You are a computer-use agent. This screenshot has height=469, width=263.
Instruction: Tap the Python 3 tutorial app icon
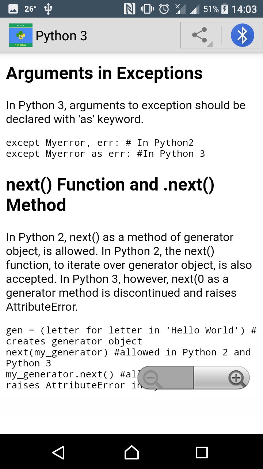[x=21, y=35]
